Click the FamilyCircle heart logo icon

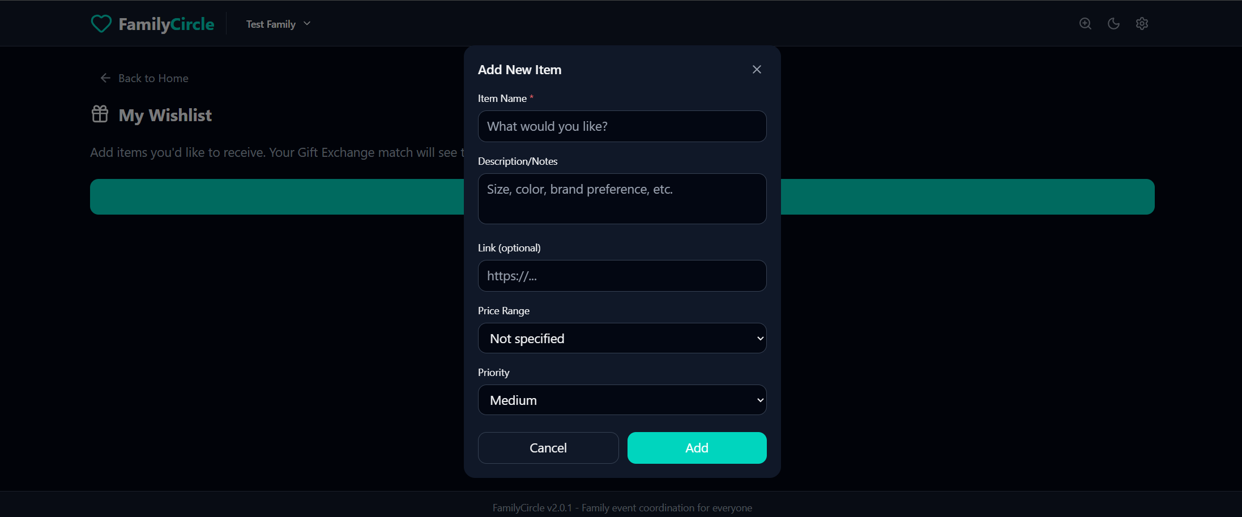tap(101, 24)
